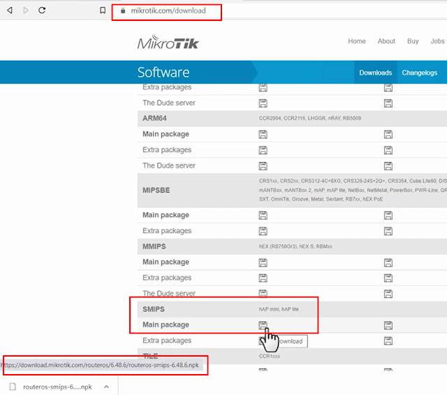Click 'Main package' label under MIPSBE
The height and width of the screenshot is (395, 447).
166,215
